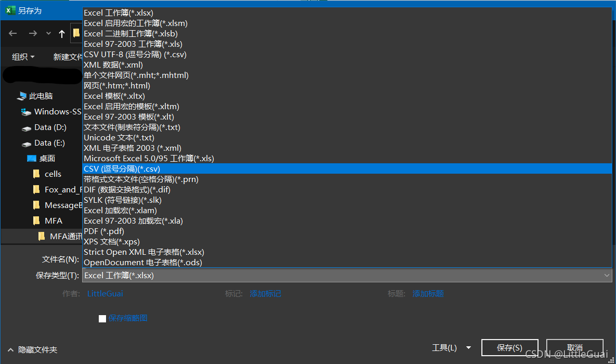616x364 pixels.
Task: Go up one folder level
Action: (62, 34)
